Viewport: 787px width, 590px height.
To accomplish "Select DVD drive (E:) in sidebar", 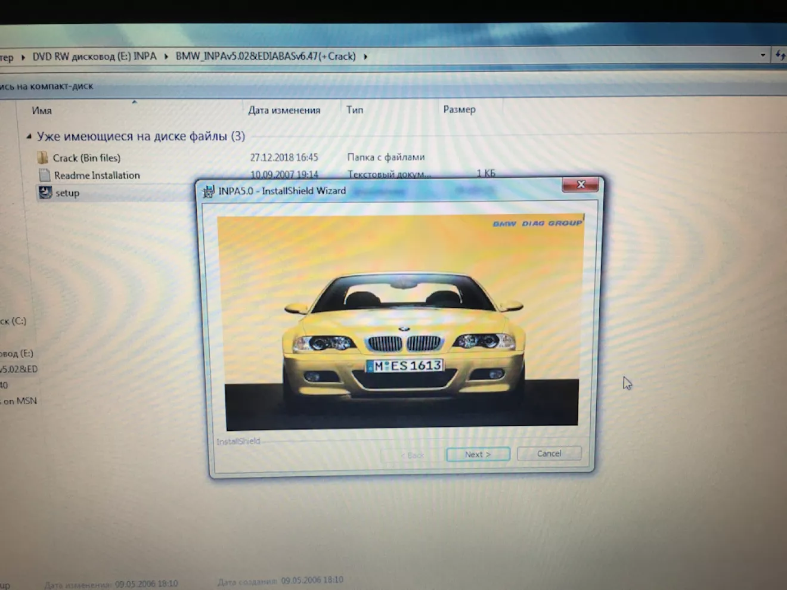I will 17,353.
